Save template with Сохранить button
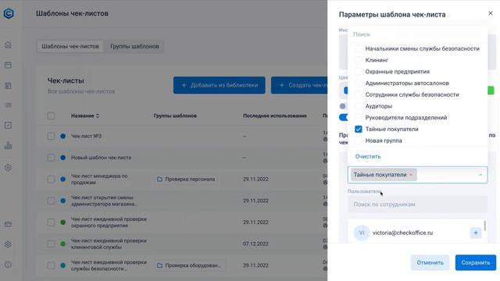 pyautogui.click(x=476, y=262)
